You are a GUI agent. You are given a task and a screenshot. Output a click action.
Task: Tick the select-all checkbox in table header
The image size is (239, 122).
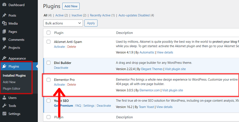pyautogui.click(x=48, y=32)
